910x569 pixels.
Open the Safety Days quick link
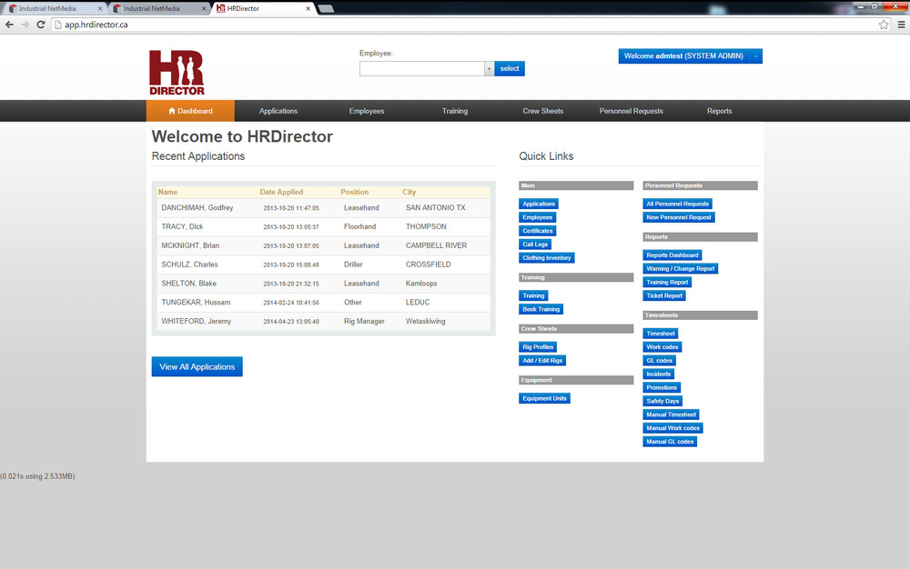pos(662,401)
